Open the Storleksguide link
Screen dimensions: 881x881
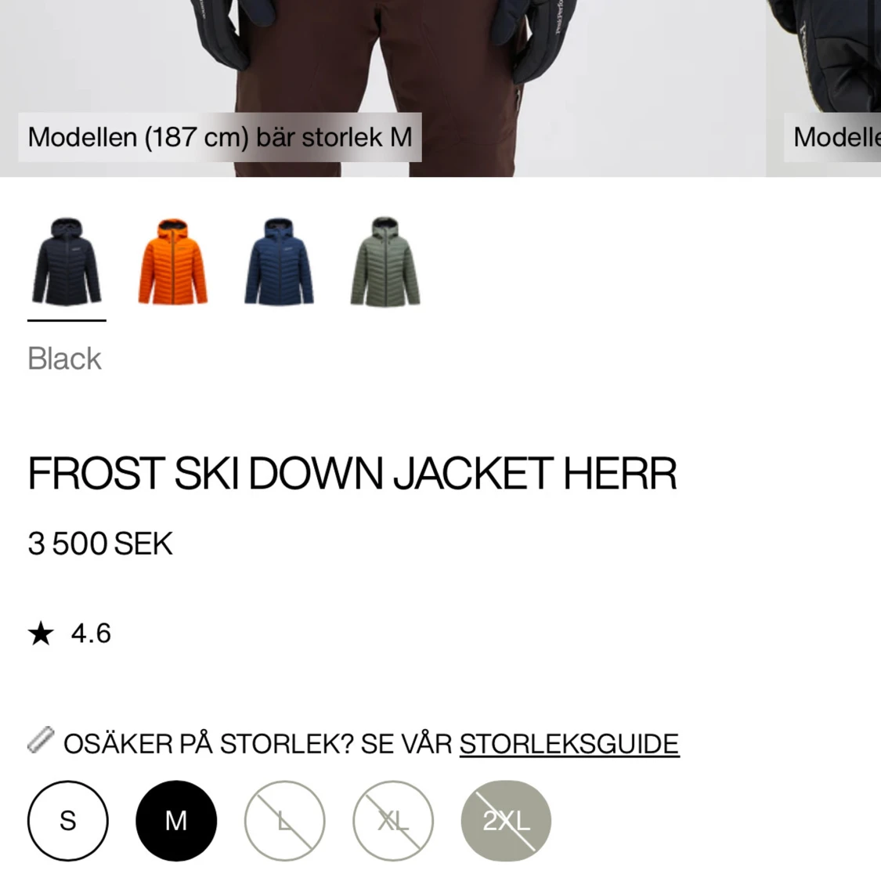point(569,744)
